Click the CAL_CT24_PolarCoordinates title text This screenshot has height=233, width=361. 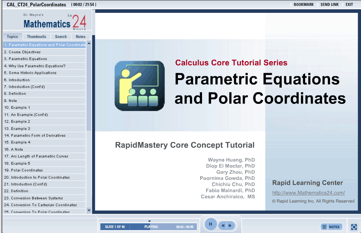coord(36,5)
